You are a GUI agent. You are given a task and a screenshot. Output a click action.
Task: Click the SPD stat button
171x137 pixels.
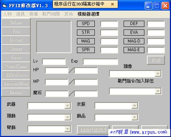tap(86, 24)
